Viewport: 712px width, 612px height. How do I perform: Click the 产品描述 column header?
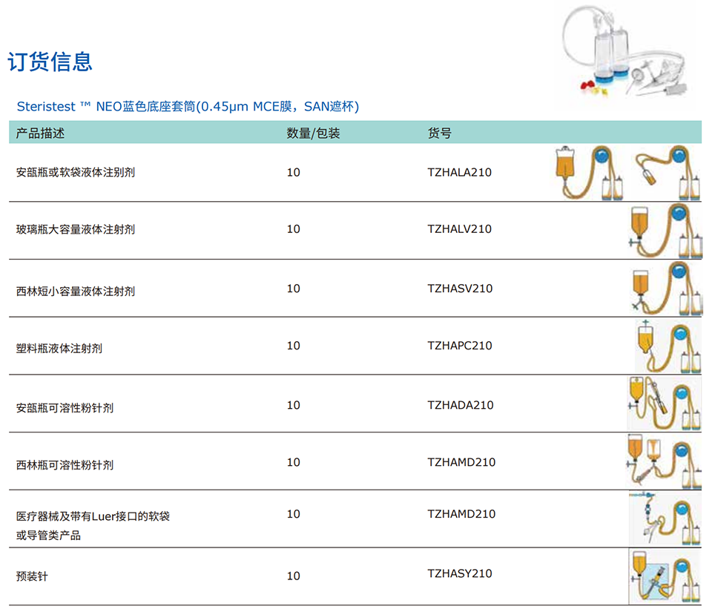(x=40, y=133)
